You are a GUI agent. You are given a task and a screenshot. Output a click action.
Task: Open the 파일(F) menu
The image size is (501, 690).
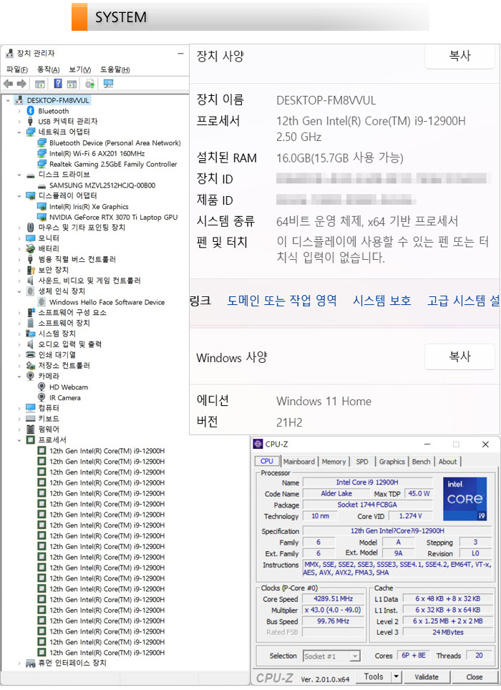[x=16, y=69]
